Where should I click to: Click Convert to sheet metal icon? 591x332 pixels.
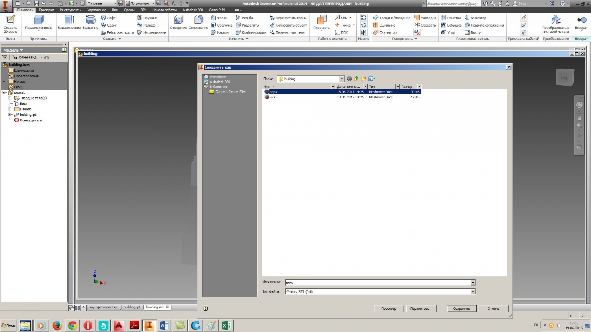(x=556, y=20)
